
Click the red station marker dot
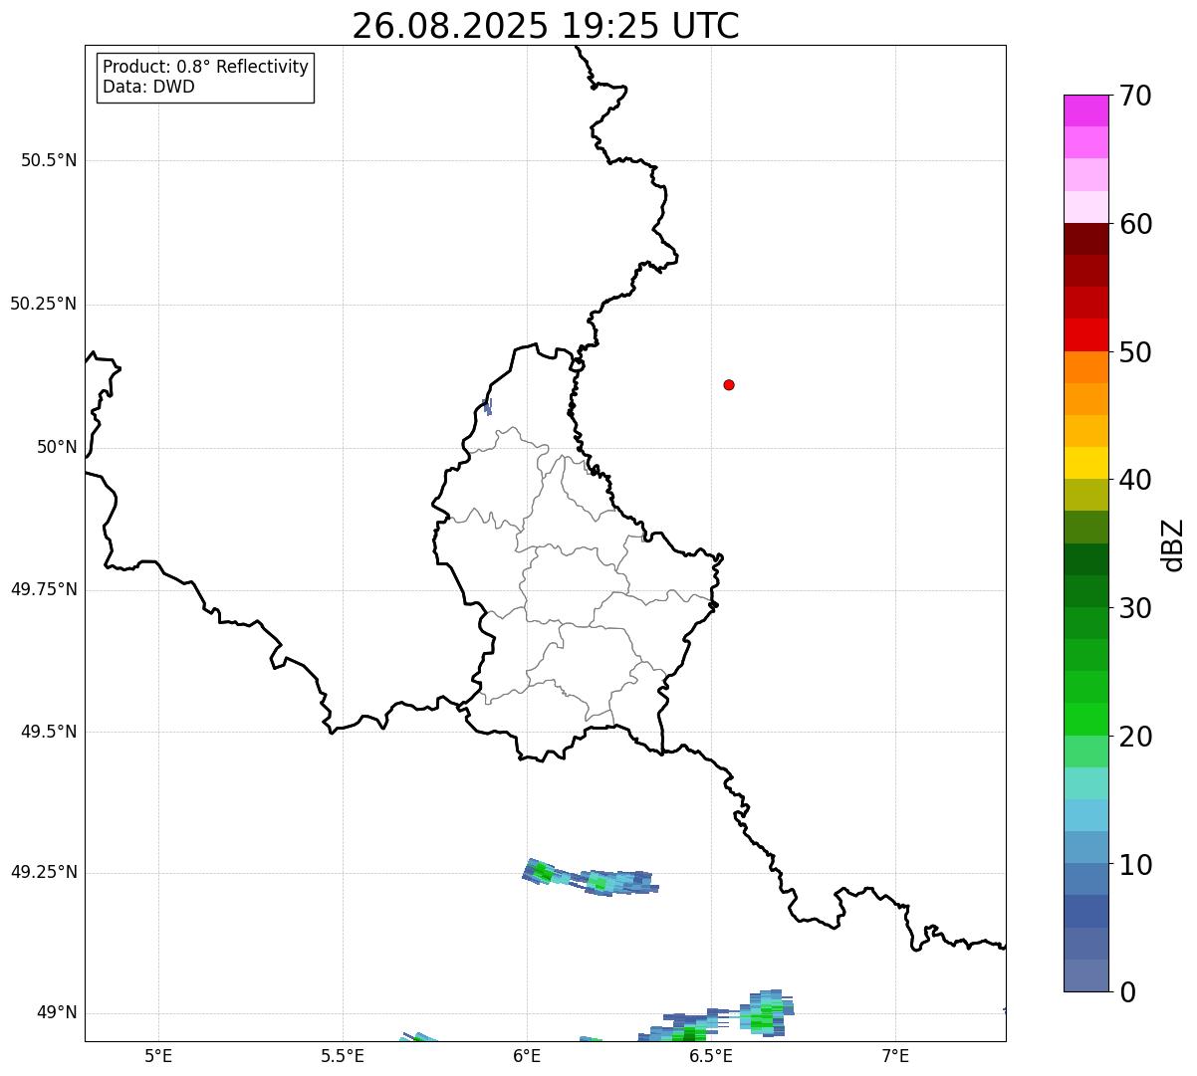click(x=729, y=384)
